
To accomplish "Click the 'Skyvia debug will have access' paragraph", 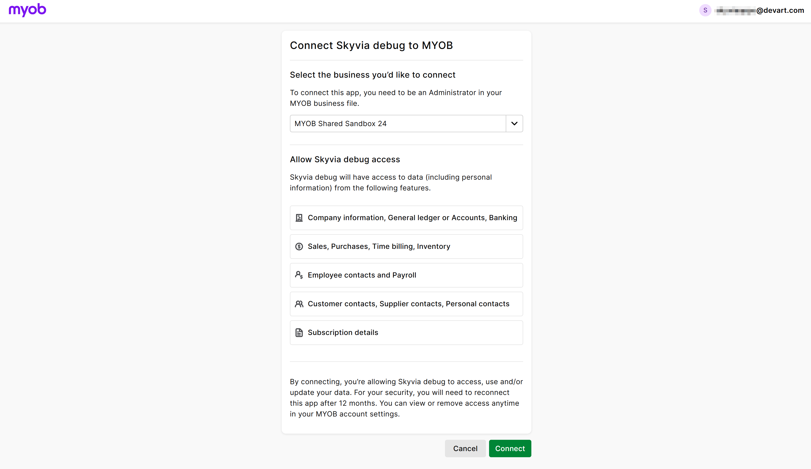I will coord(391,182).
